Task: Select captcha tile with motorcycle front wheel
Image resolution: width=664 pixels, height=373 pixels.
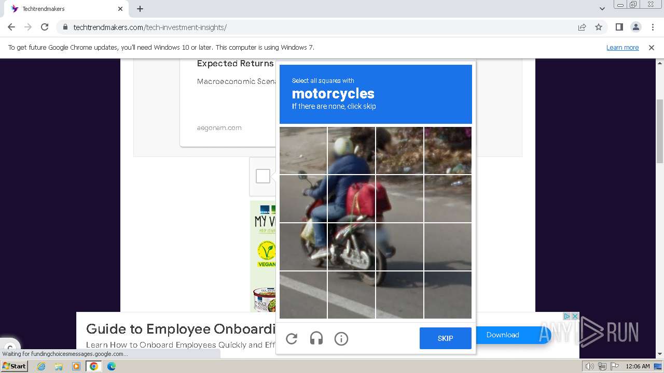Action: coord(303,247)
